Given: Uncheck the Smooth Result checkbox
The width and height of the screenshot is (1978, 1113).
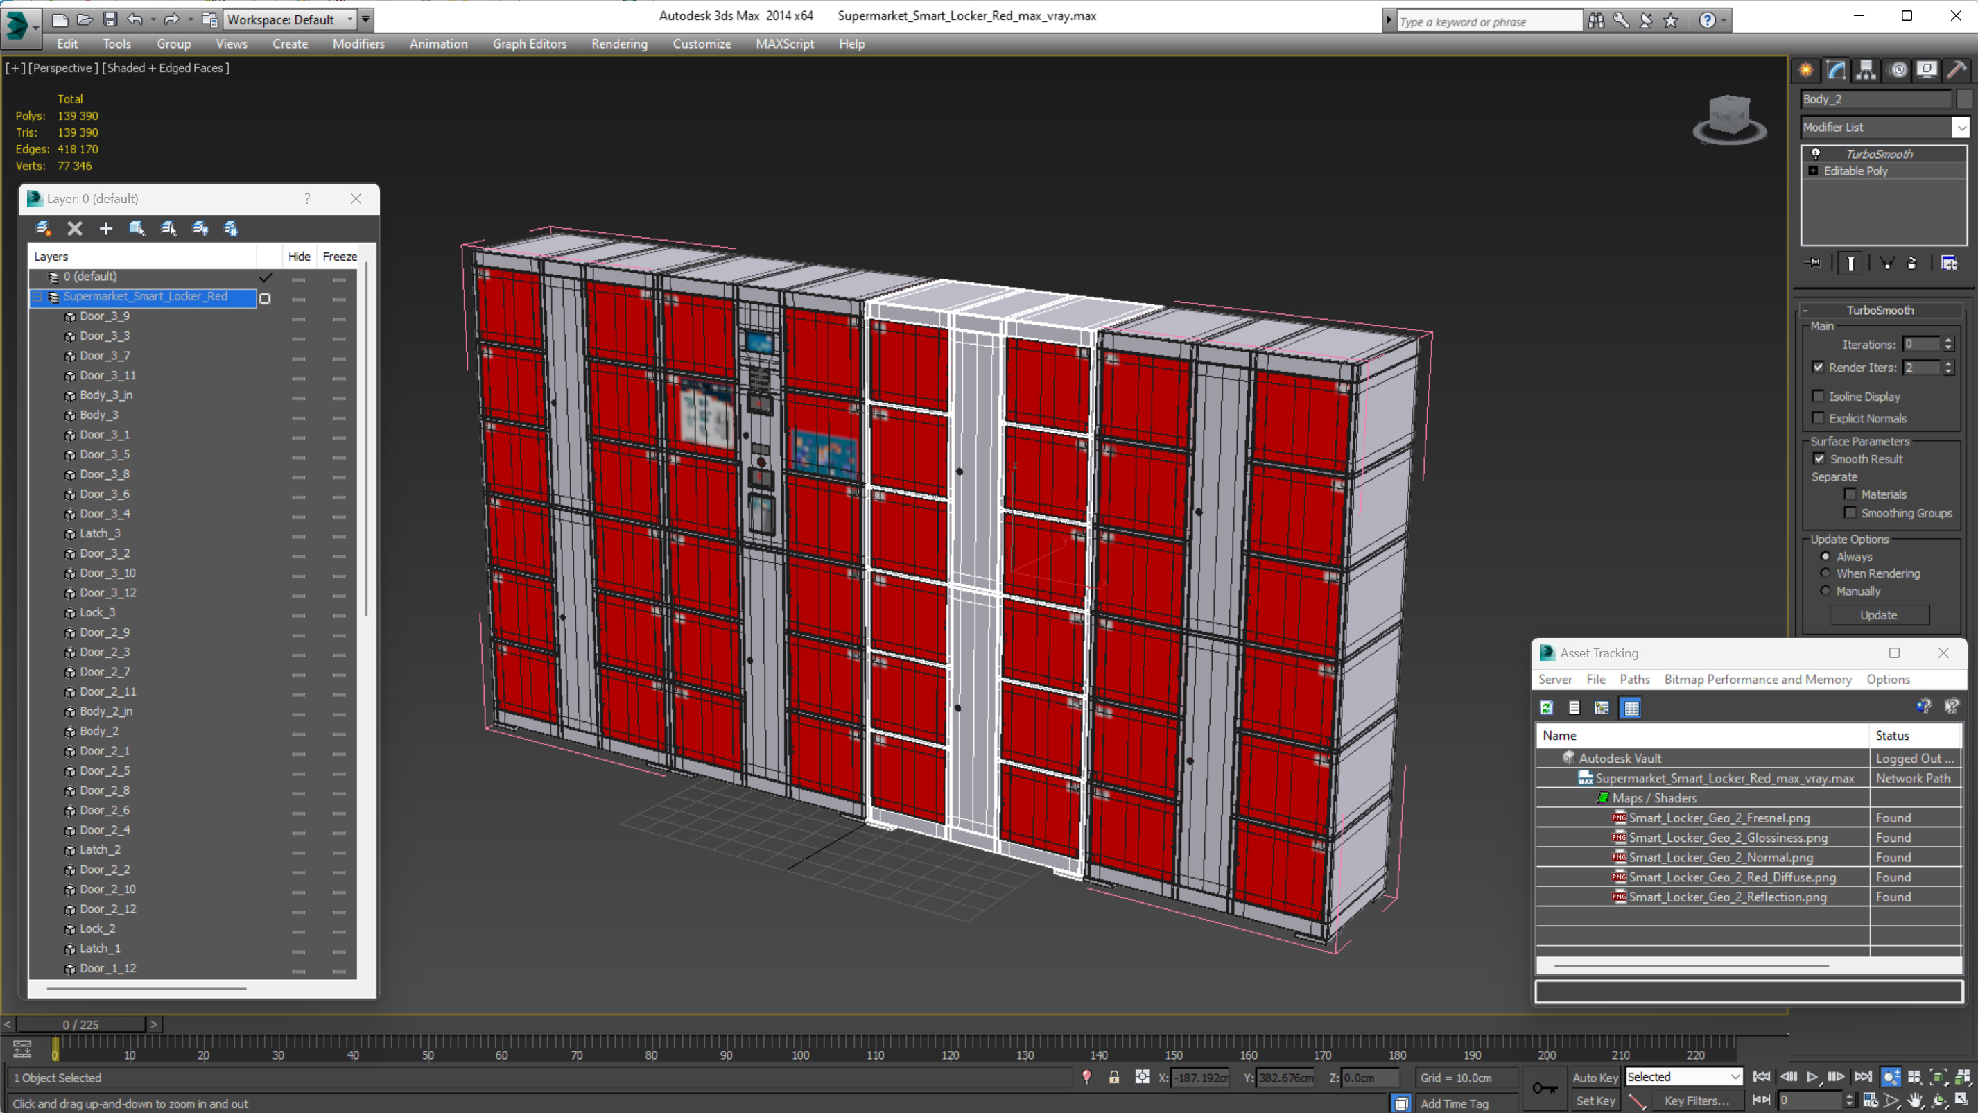Looking at the screenshot, I should click(x=1819, y=458).
